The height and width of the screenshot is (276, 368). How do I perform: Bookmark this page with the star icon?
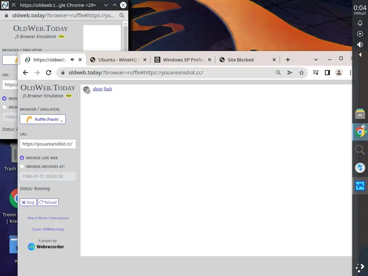(302, 73)
